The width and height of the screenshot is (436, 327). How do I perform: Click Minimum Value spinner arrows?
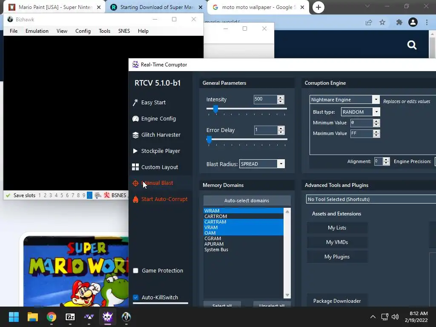(376, 123)
